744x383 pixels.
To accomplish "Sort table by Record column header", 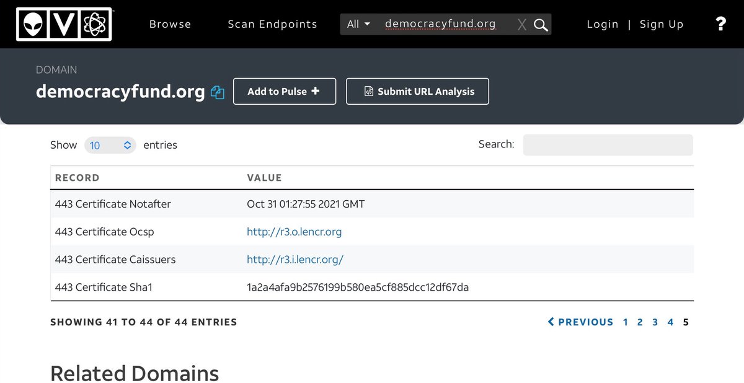I will pos(77,178).
